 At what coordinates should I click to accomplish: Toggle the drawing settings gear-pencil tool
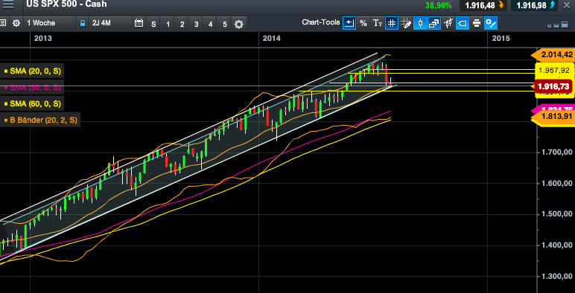point(490,24)
